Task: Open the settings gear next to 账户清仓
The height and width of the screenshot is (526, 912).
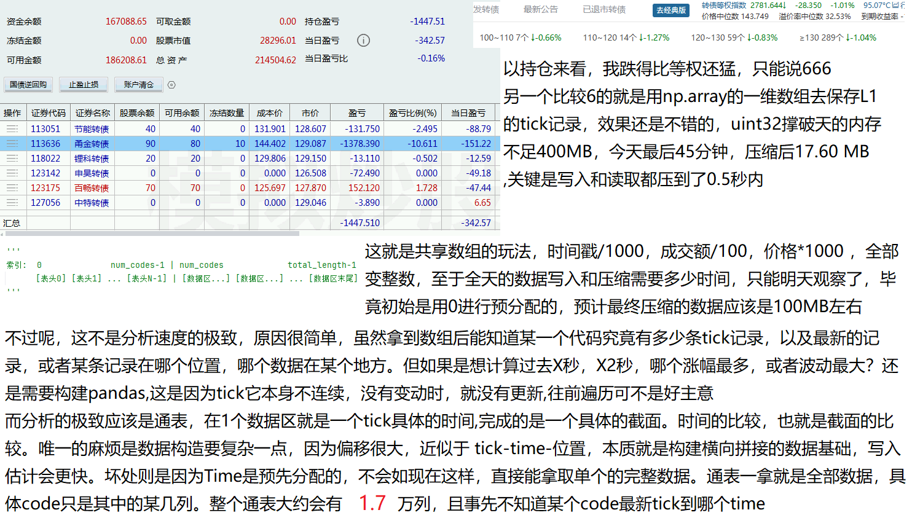Action: tap(171, 85)
